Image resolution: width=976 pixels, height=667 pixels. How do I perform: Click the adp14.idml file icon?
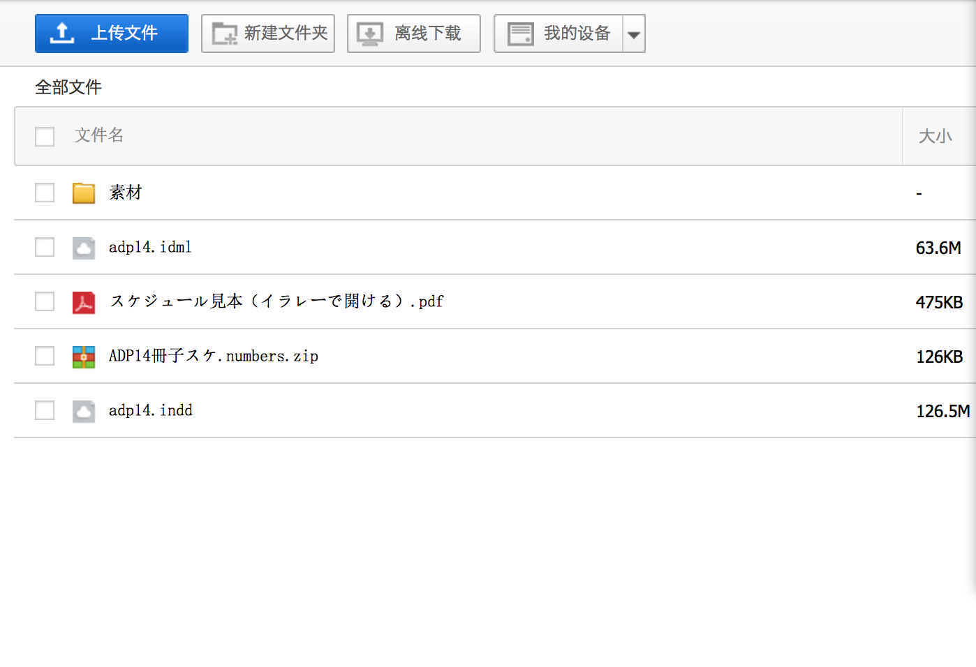tap(84, 248)
